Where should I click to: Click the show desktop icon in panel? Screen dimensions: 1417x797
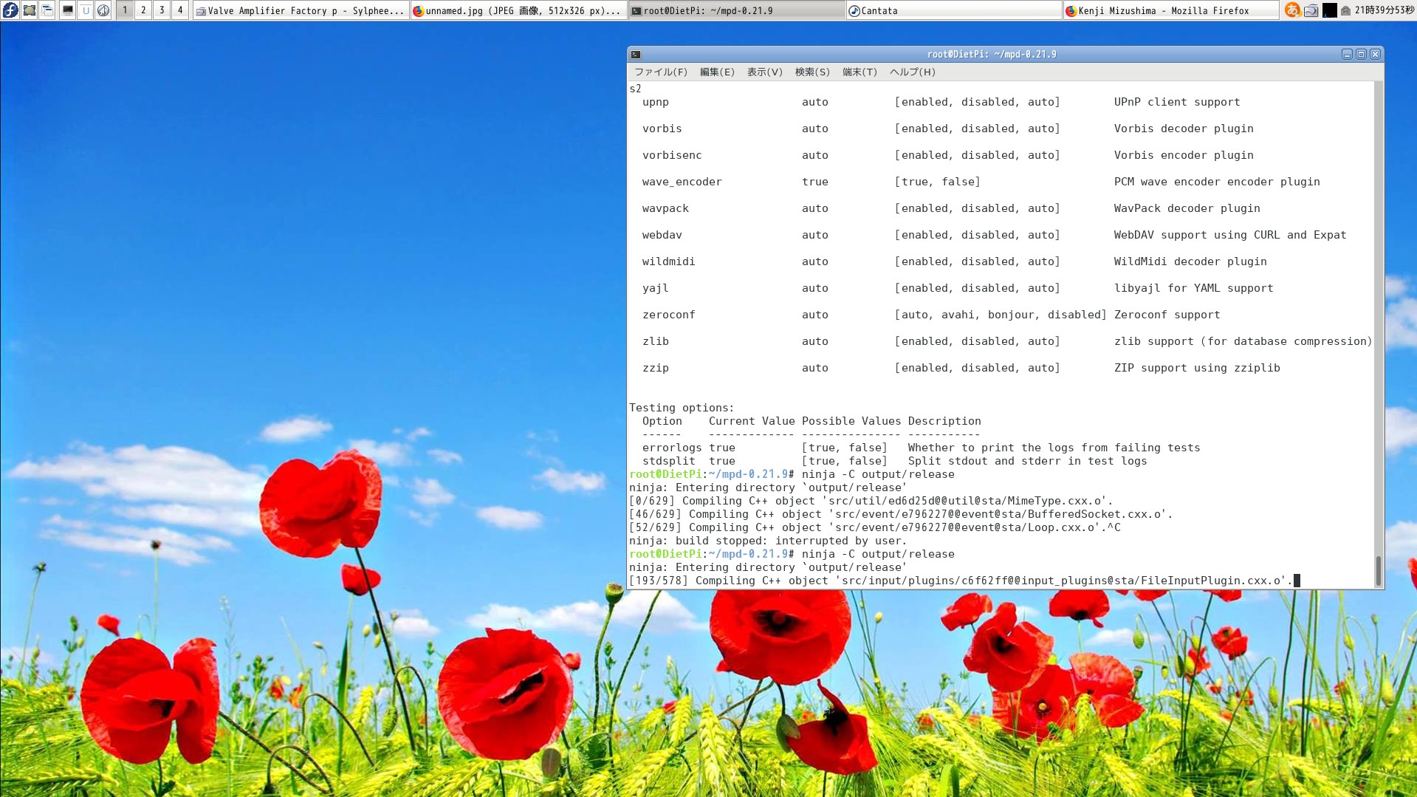click(30, 10)
